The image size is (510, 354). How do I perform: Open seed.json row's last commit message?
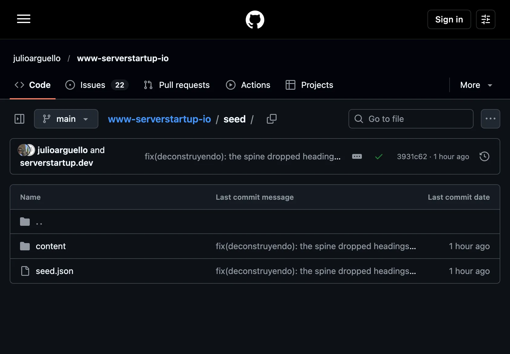[x=316, y=271]
